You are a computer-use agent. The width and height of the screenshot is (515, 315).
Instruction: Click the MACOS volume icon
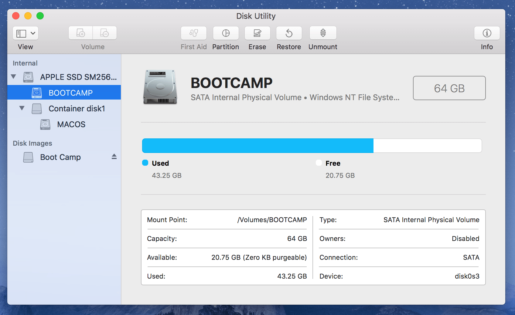[45, 124]
